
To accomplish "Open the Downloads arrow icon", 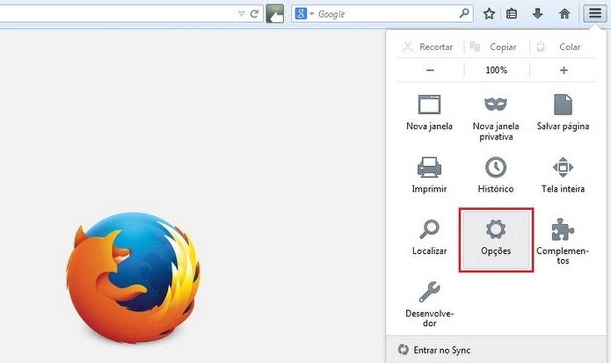I will coord(538,14).
